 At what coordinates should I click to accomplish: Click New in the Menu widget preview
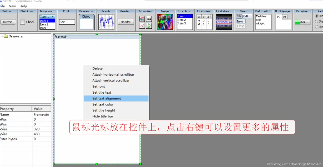tap(240, 21)
